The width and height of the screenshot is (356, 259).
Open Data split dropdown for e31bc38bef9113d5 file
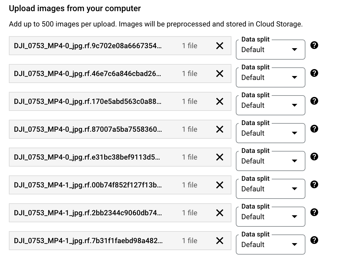(x=270, y=161)
